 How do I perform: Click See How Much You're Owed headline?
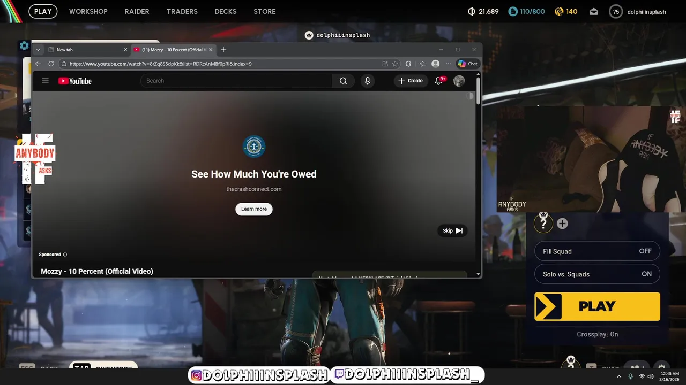click(x=254, y=174)
